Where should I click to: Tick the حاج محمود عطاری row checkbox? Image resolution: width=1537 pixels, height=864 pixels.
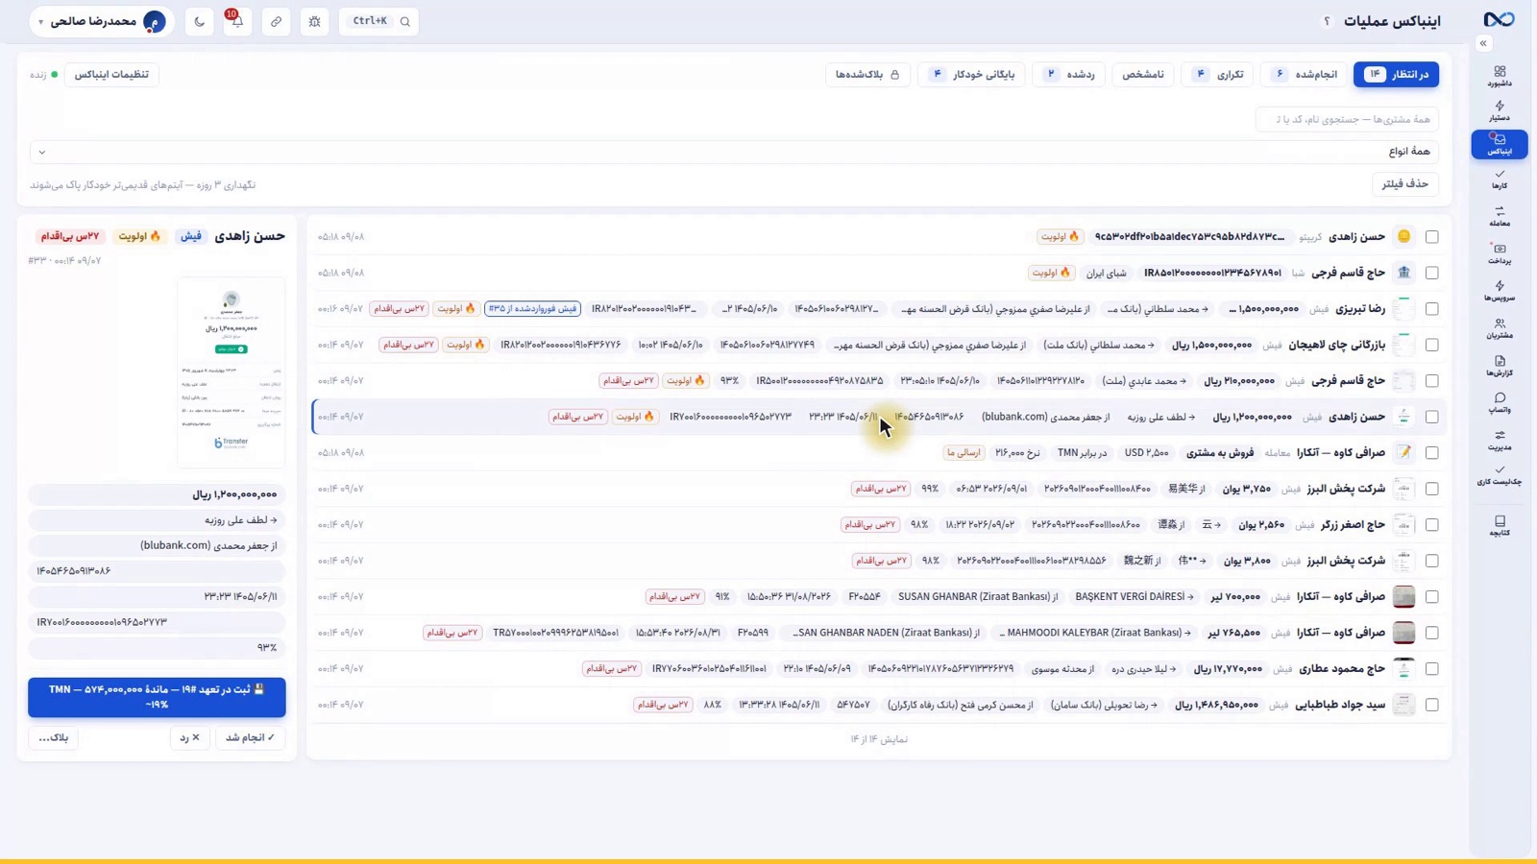[1431, 669]
